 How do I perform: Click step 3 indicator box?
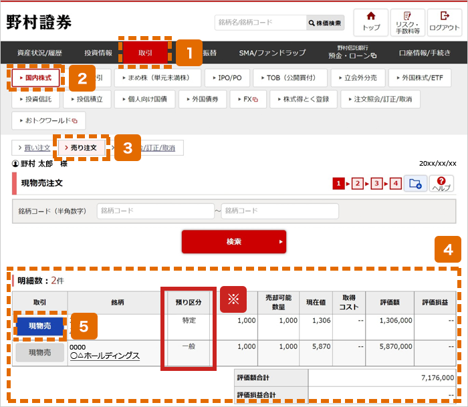point(376,183)
